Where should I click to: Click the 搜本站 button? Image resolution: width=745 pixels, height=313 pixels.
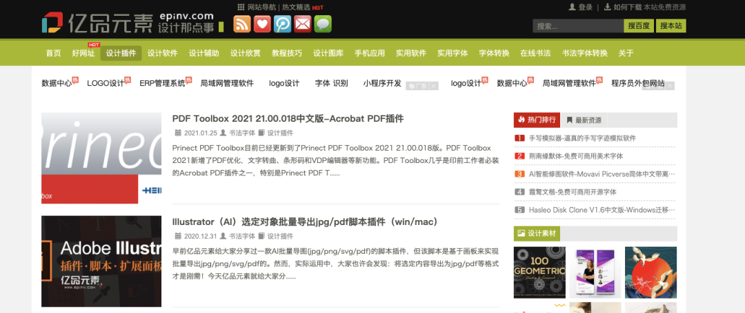[671, 26]
